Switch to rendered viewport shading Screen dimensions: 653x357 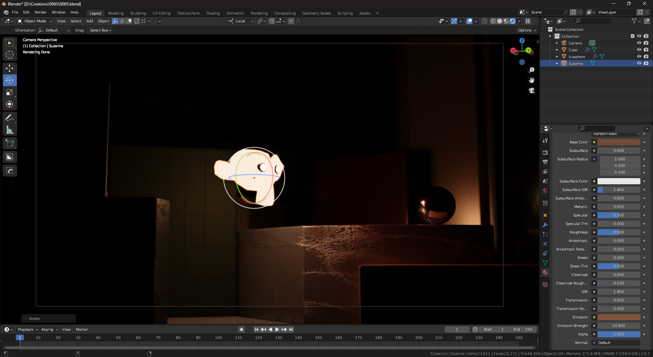[513, 21]
